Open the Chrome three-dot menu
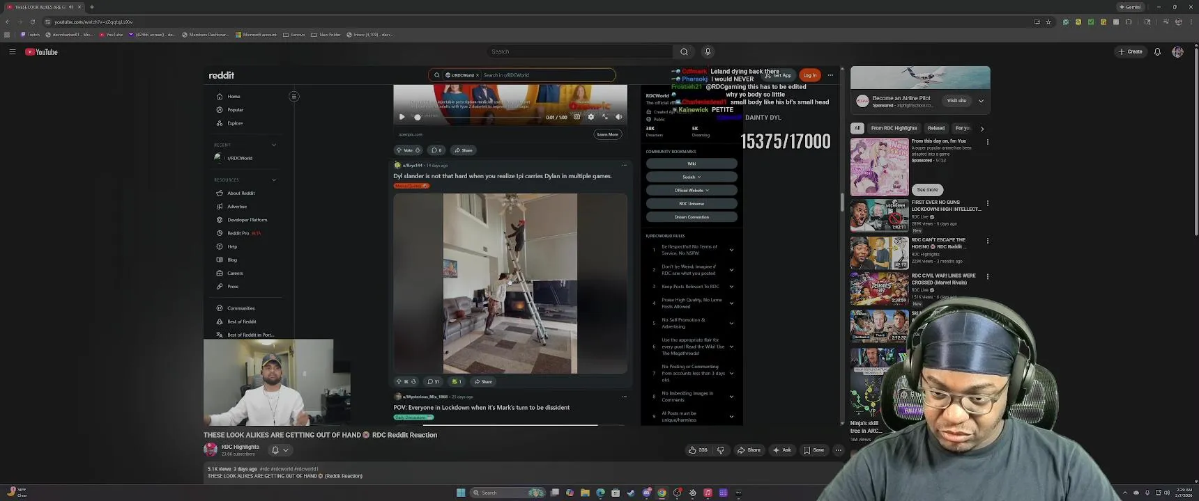1199x501 pixels. coord(1191,22)
